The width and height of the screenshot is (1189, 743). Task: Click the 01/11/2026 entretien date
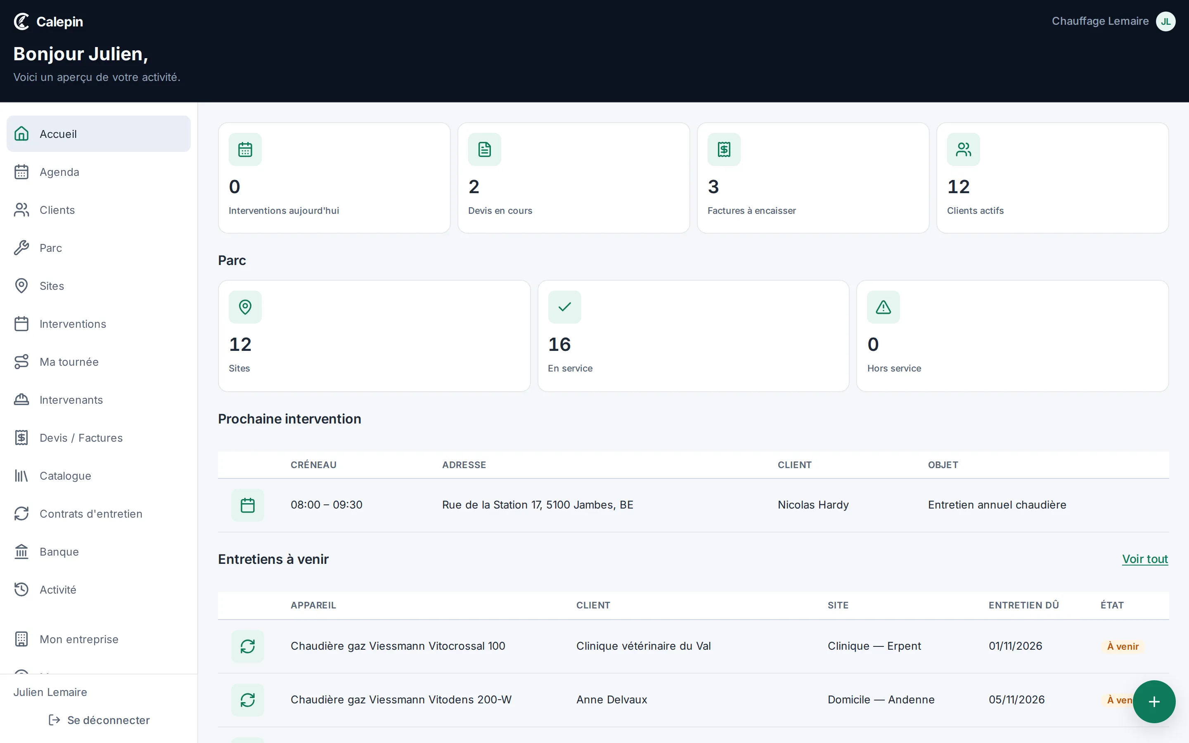click(x=1015, y=646)
